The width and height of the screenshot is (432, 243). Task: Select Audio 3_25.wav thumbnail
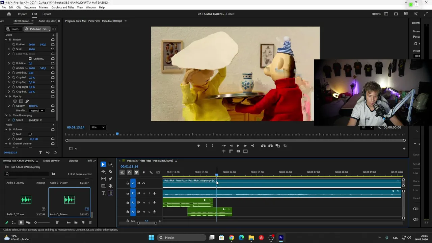26,200
